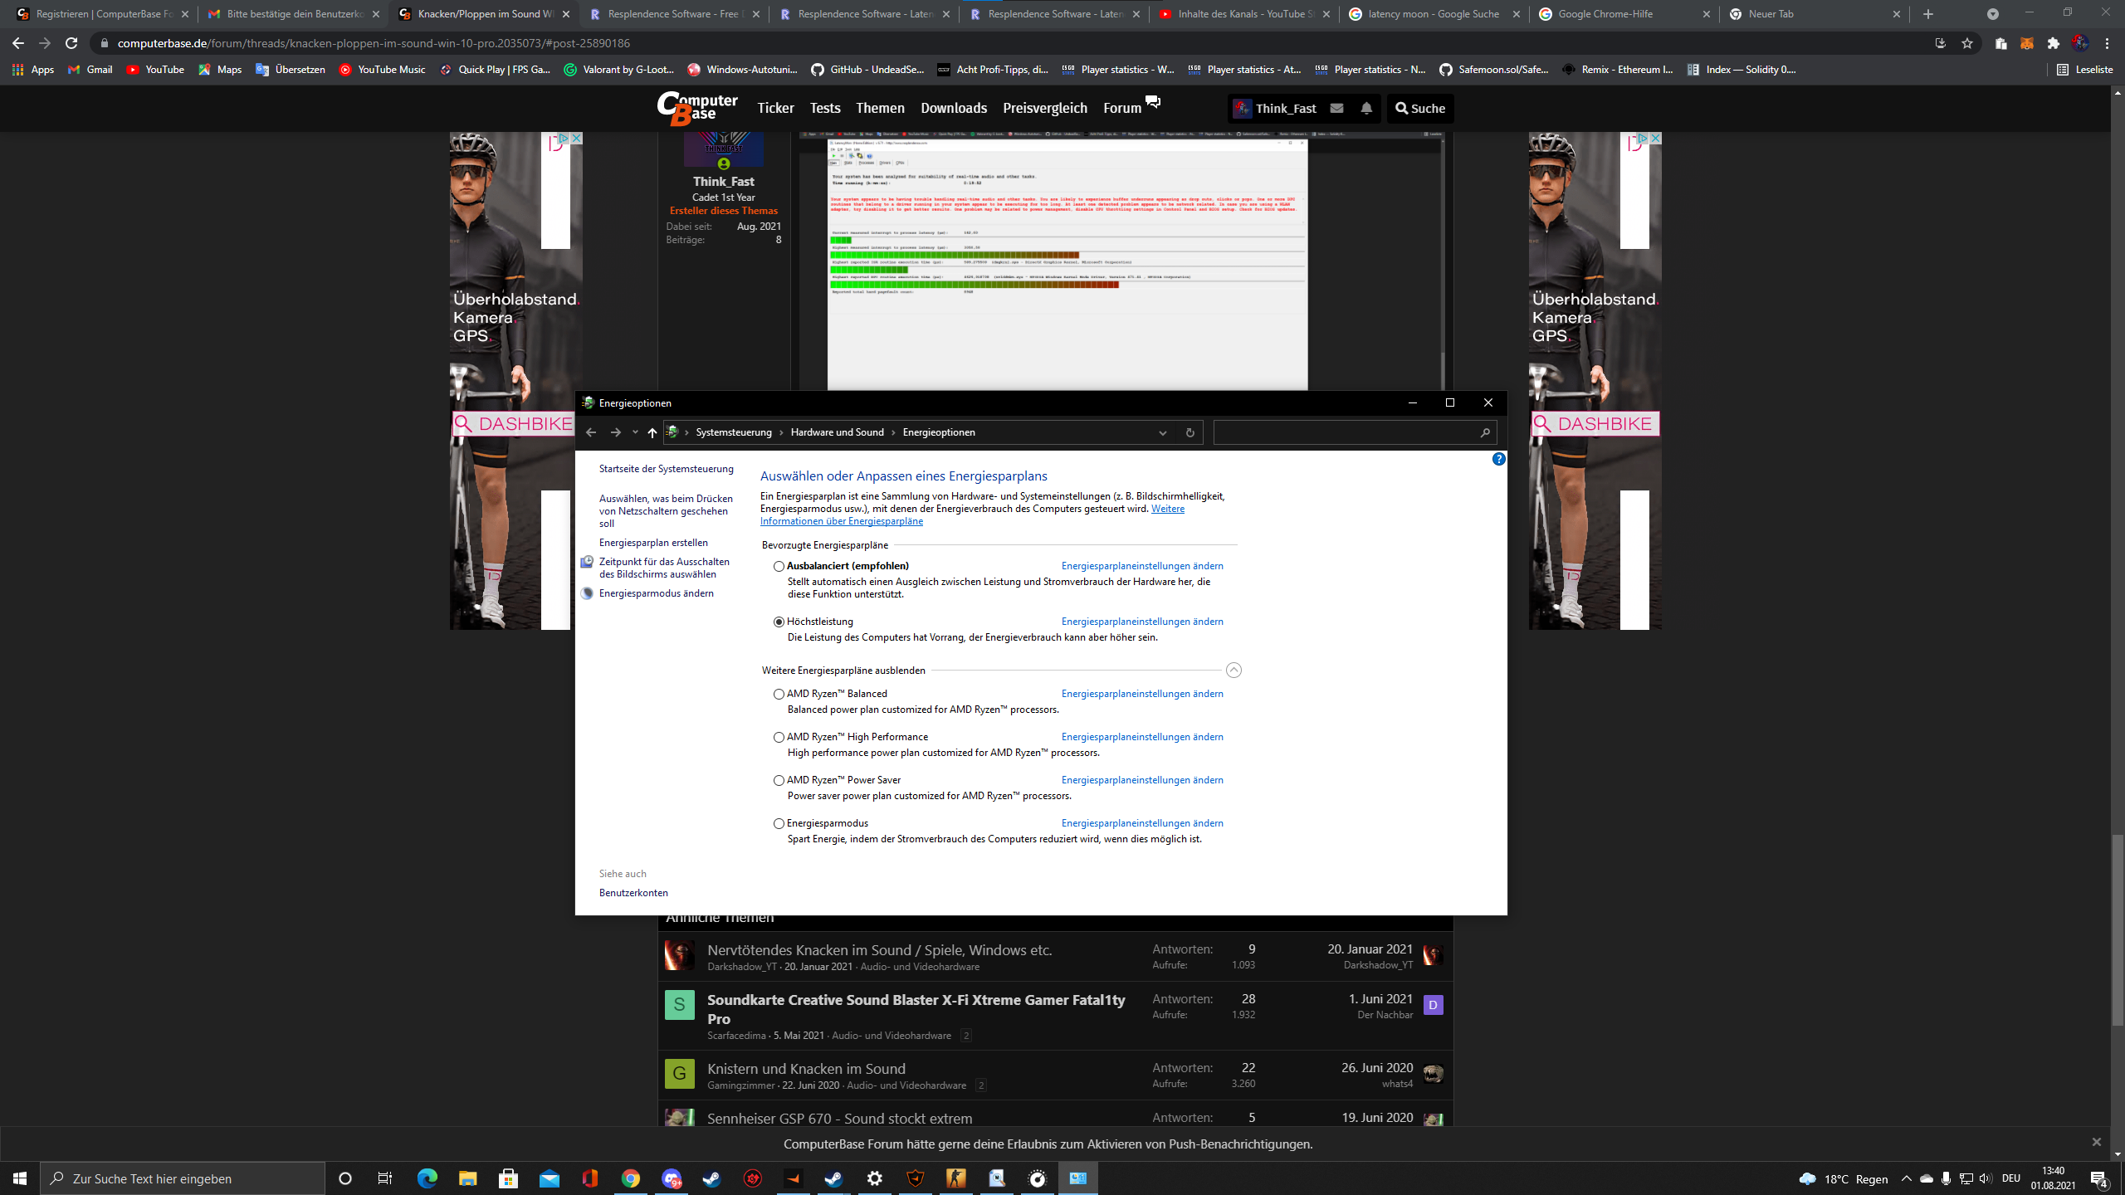Click the browser page vertical scrollbar
Screen dimensions: 2125x1195
[x=2118, y=929]
